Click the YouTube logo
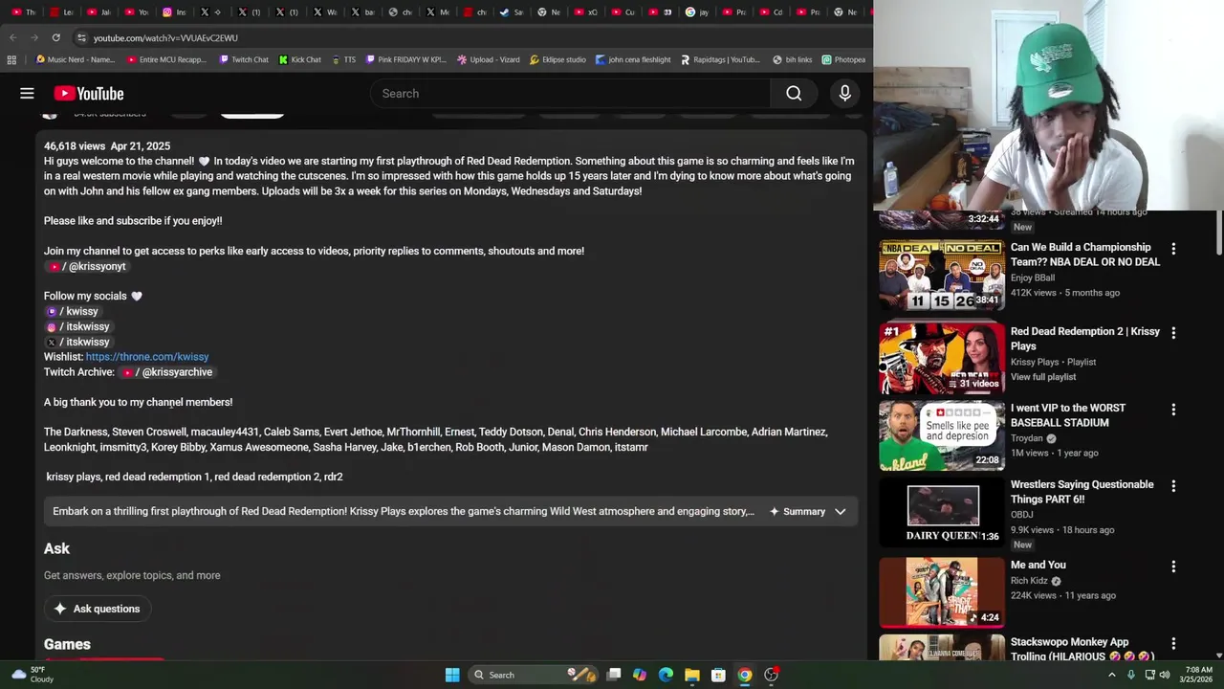The image size is (1224, 689). 89,93
